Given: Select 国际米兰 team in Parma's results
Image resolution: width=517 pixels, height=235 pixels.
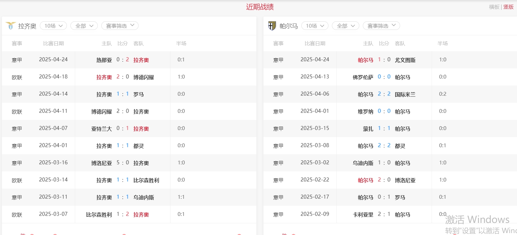Looking at the screenshot, I should click(405, 94).
